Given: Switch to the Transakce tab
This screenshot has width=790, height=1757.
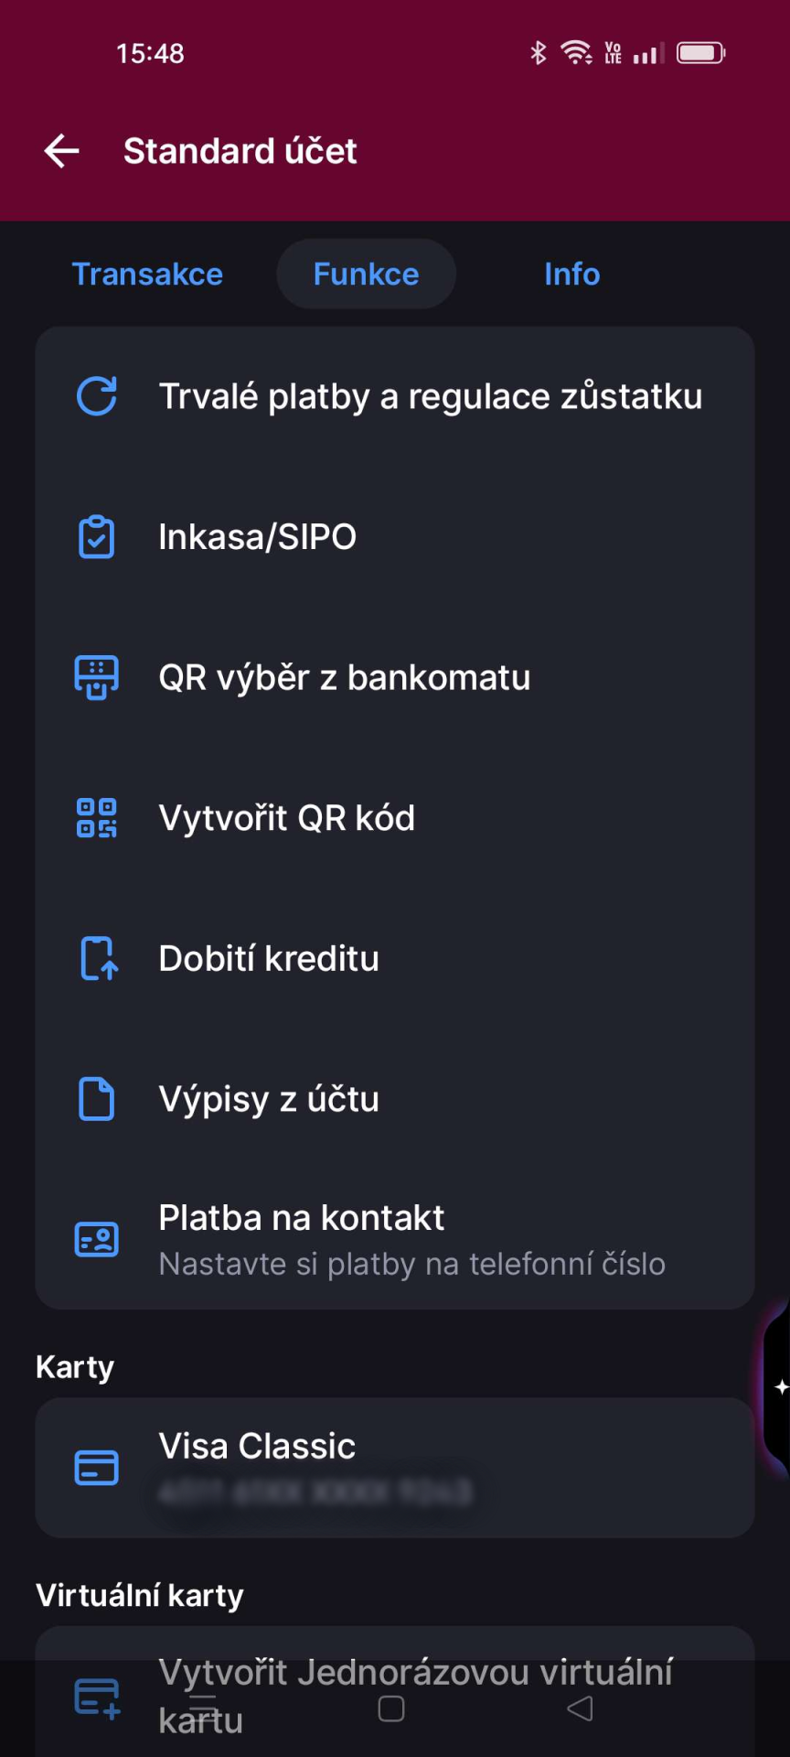Looking at the screenshot, I should 147,273.
